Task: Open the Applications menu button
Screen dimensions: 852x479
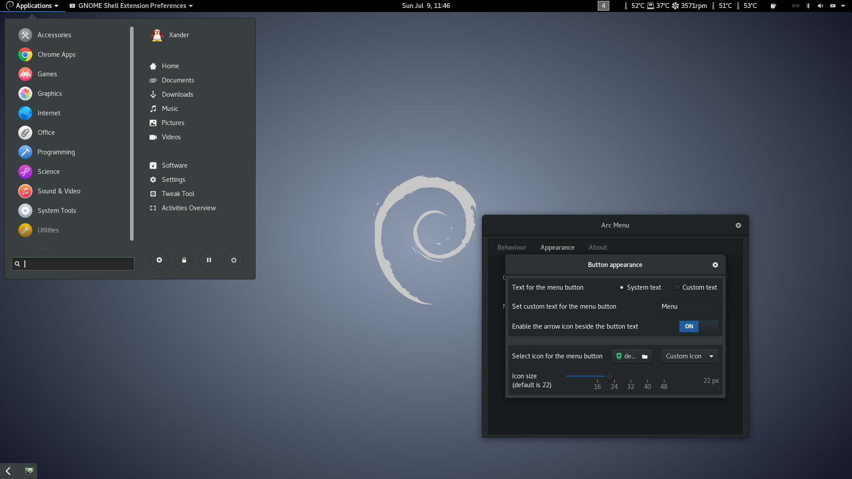Action: (33, 6)
